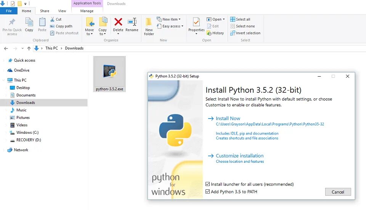
Task: Switch to the View ribbon tab
Action: point(62,11)
